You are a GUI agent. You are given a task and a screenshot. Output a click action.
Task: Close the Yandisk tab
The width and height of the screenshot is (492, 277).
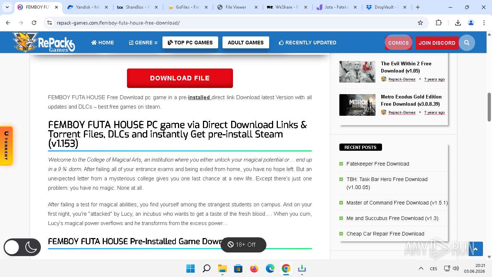click(x=106, y=7)
